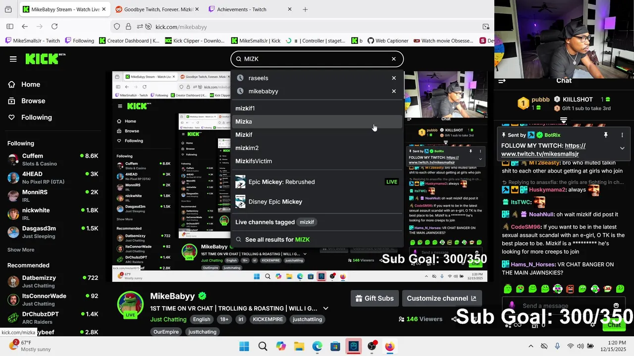Open volume control in system tray

tap(580, 346)
